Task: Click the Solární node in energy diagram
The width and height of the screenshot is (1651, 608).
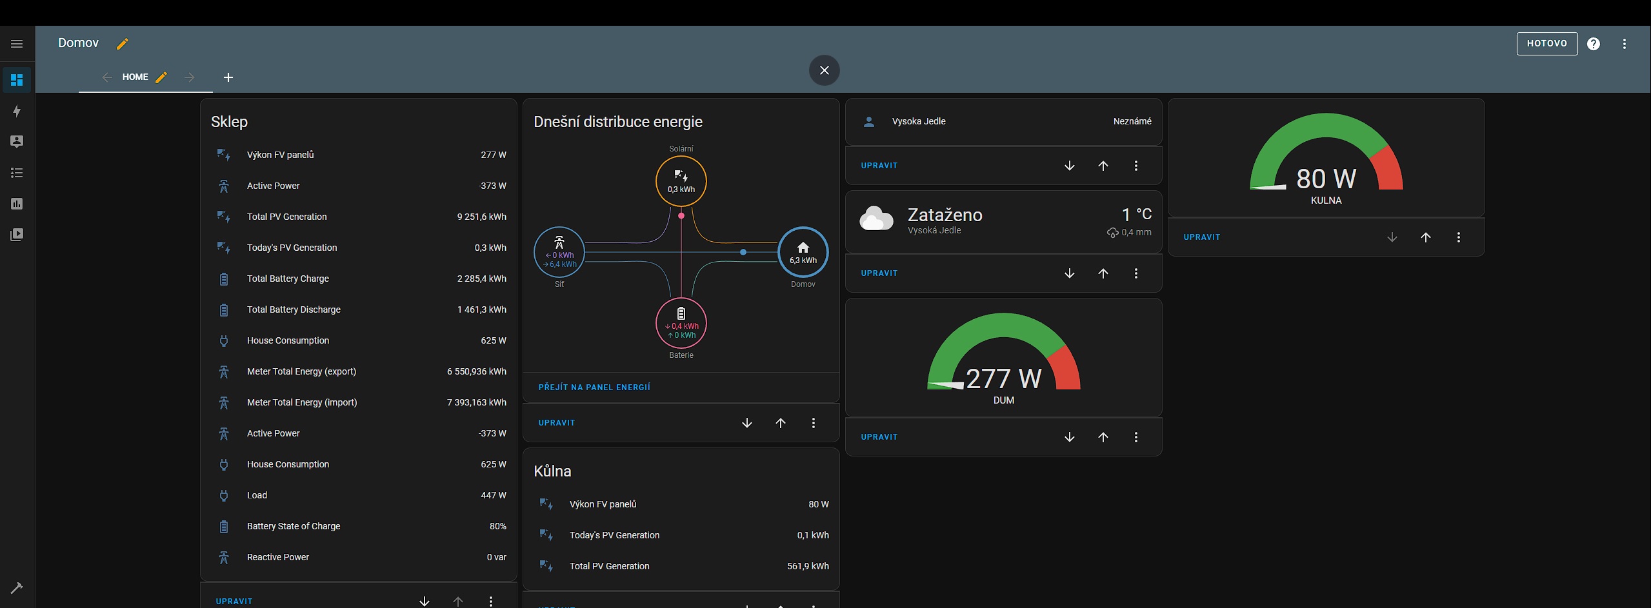Action: [681, 181]
